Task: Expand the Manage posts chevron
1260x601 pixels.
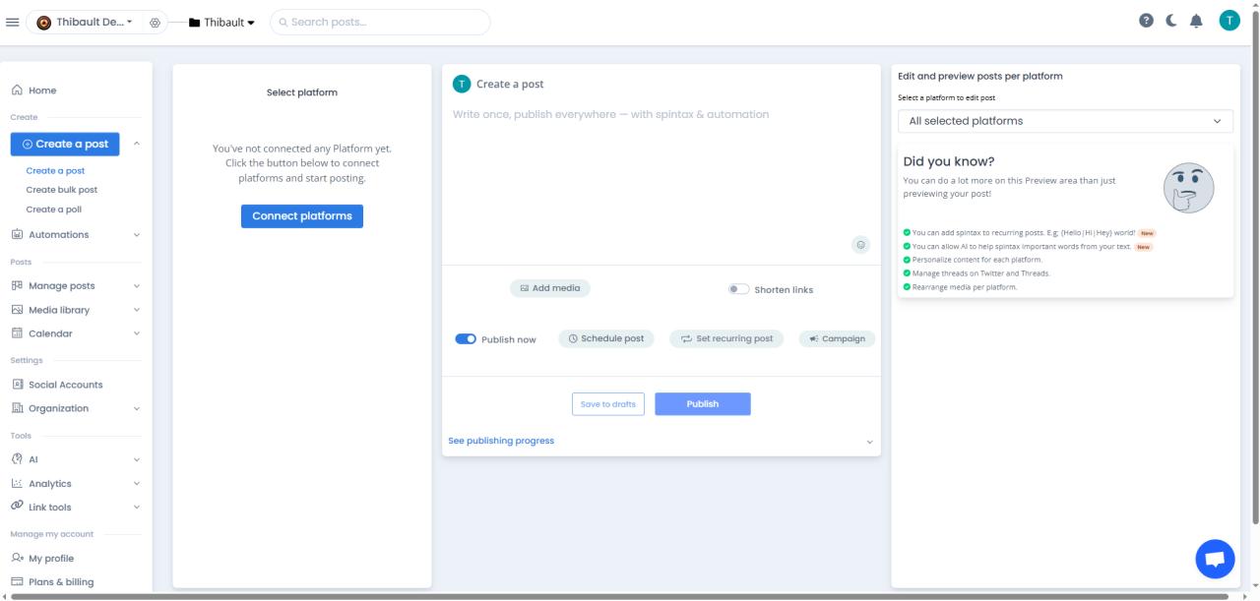Action: pyautogui.click(x=137, y=286)
